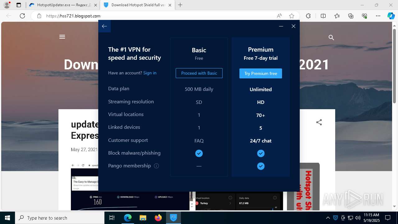Open Edge profile avatar
Screen dimensions: 398x224
click(x=7, y=5)
